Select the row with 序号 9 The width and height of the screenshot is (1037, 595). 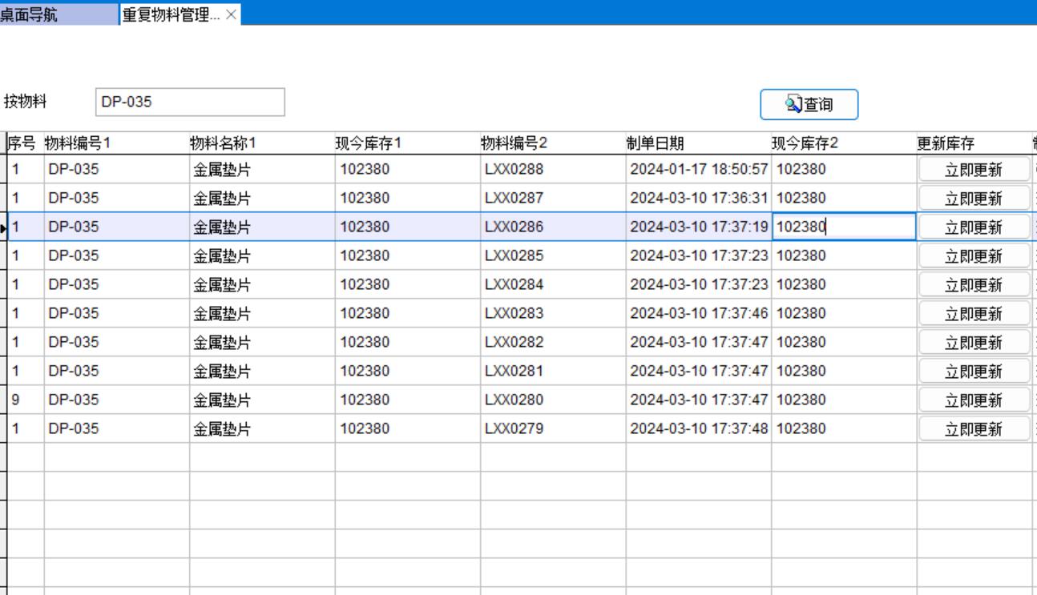coord(25,400)
